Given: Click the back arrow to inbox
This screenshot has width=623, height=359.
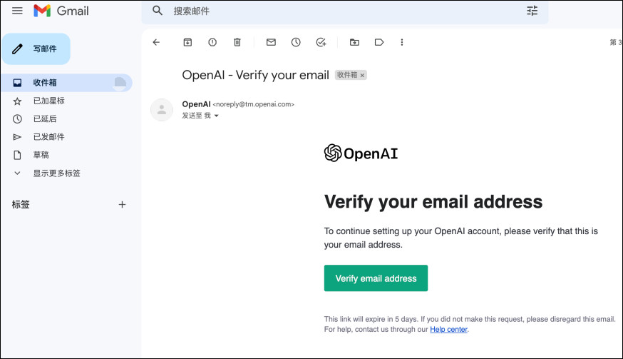Looking at the screenshot, I should coord(157,42).
